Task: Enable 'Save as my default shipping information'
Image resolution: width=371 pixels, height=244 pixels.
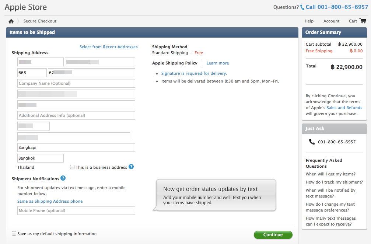Action: click(14, 234)
